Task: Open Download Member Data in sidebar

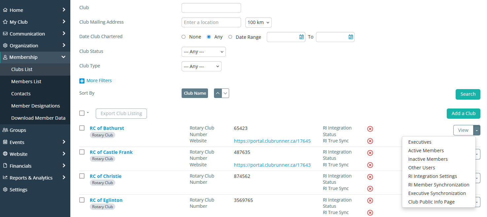Action: point(38,118)
